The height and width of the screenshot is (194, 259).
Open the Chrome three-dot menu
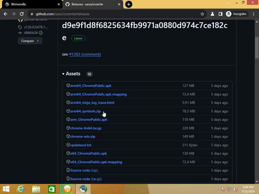(253, 14)
